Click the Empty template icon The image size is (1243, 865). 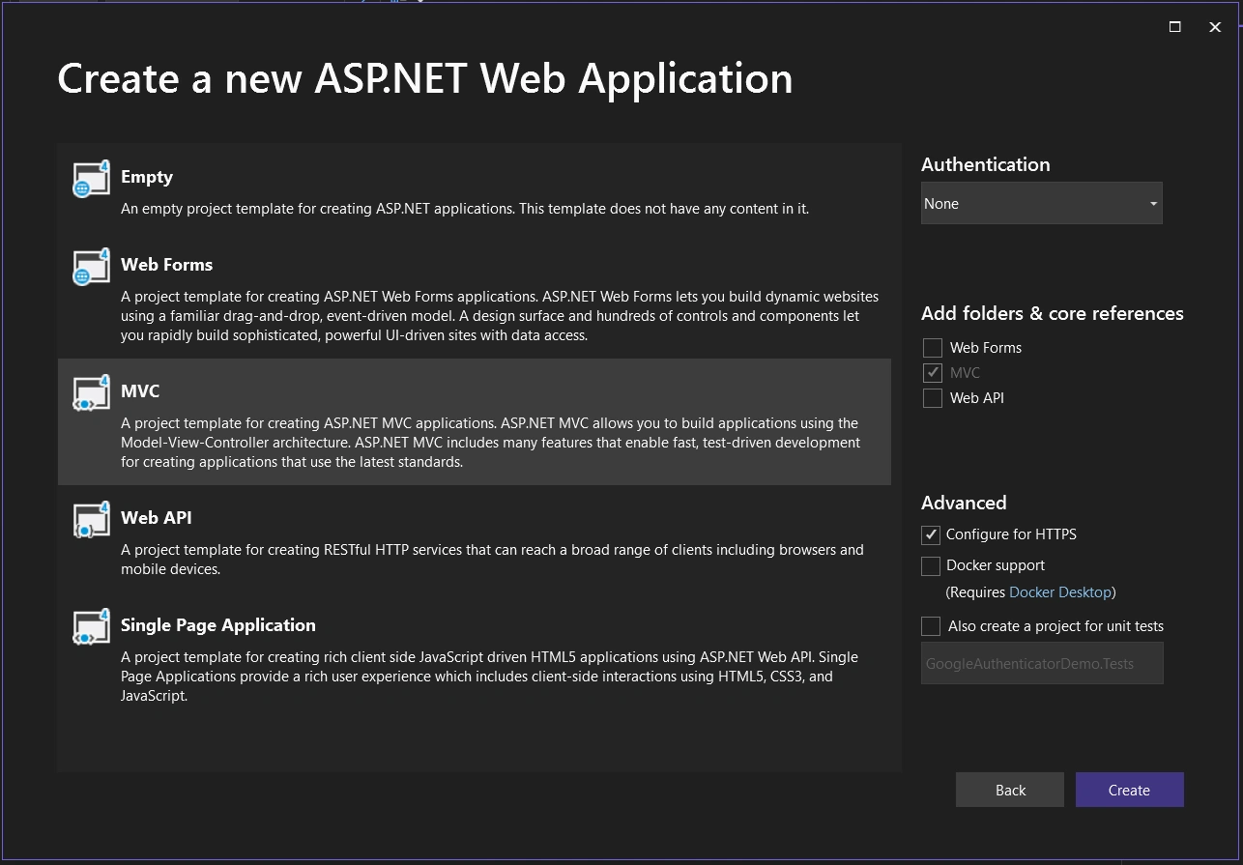pyautogui.click(x=92, y=179)
